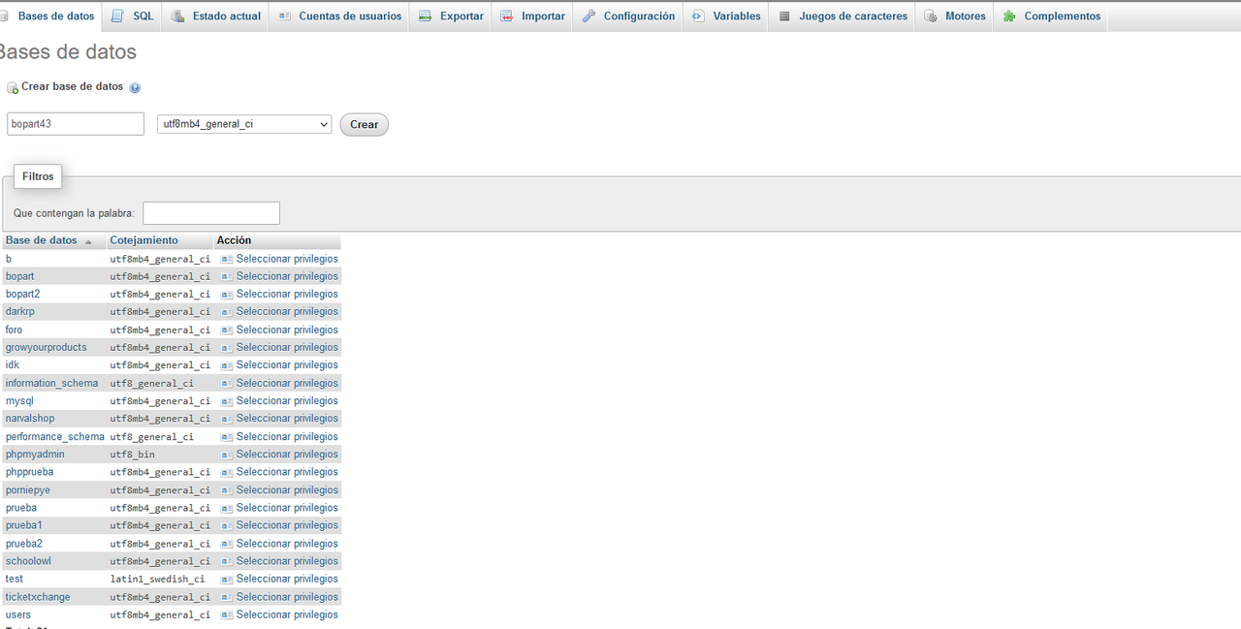Click the Filtros filter word field
The width and height of the screenshot is (1241, 629).
211,213
